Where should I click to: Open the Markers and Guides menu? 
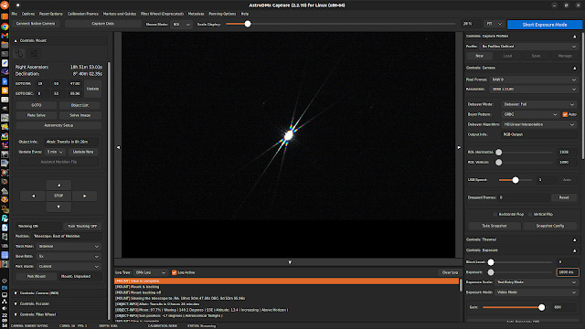coord(120,14)
